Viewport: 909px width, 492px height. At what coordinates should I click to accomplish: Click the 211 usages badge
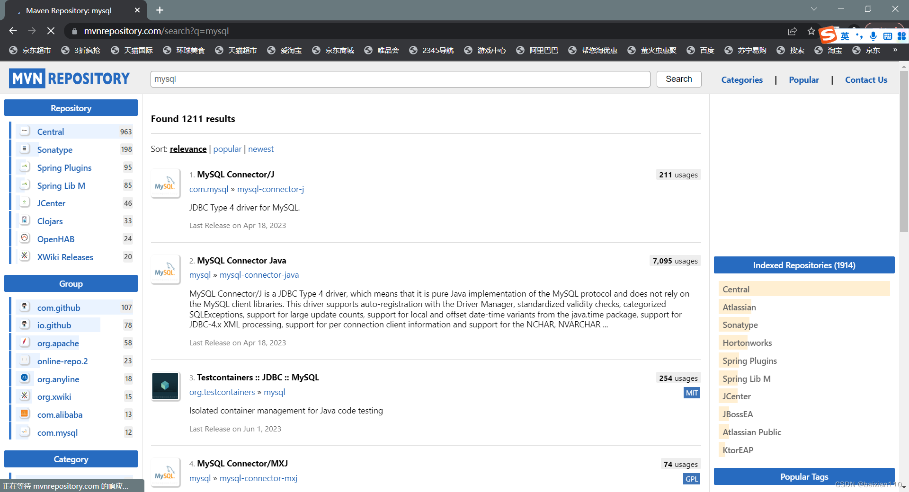(x=678, y=175)
